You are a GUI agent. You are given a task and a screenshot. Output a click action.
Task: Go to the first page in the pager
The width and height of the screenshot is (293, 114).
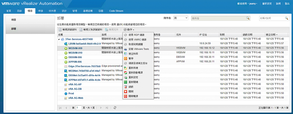[60, 108]
